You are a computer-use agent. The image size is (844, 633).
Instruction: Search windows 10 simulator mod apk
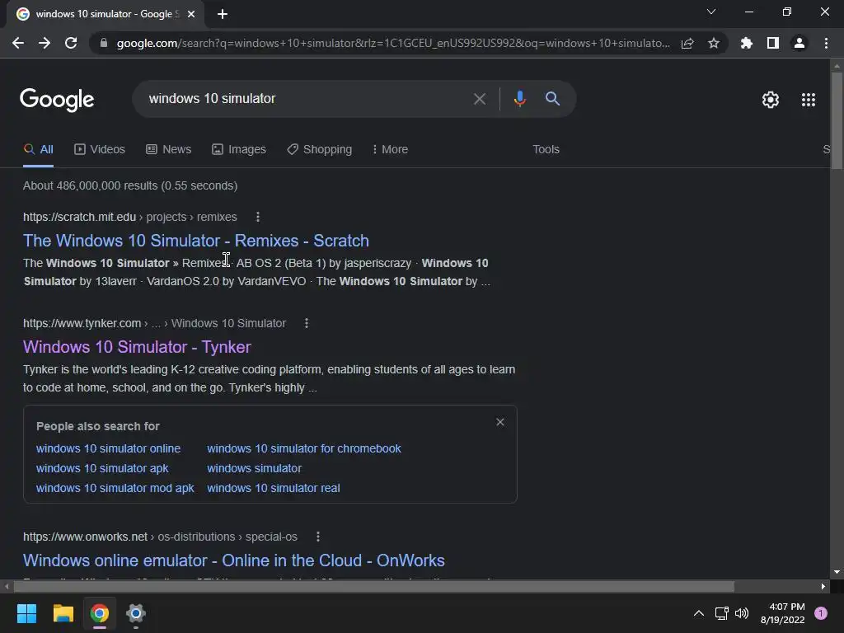click(115, 488)
